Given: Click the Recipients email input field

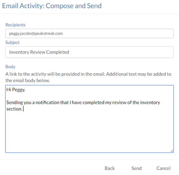Looking at the screenshot, I should 89,33.
